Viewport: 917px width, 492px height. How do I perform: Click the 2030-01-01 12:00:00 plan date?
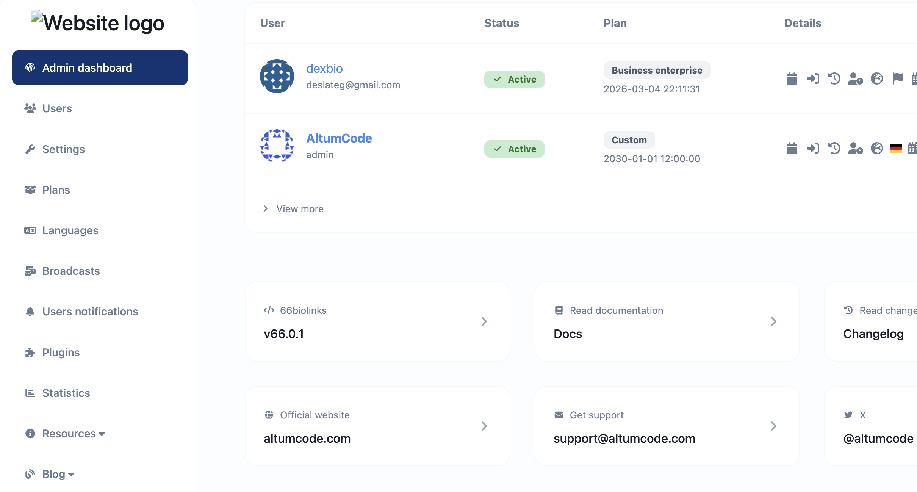[x=652, y=159]
